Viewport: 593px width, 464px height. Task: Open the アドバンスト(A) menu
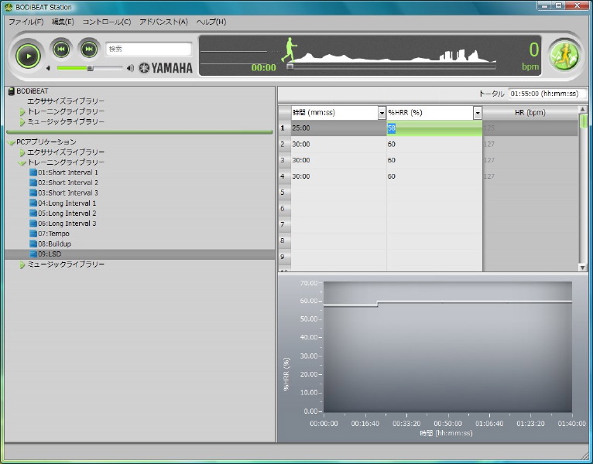click(x=163, y=22)
